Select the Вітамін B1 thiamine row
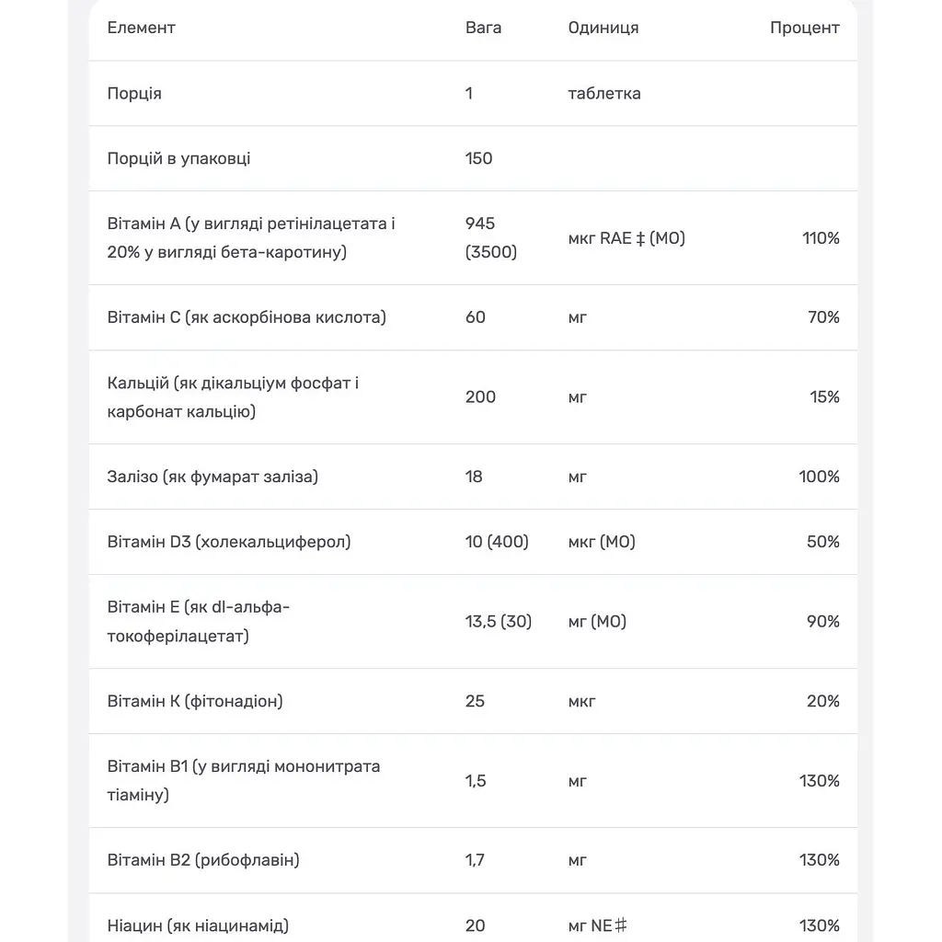This screenshot has width=942, height=942. point(473,781)
